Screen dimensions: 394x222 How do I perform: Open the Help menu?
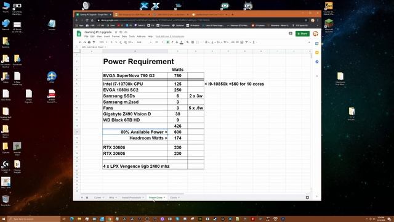coord(150,36)
